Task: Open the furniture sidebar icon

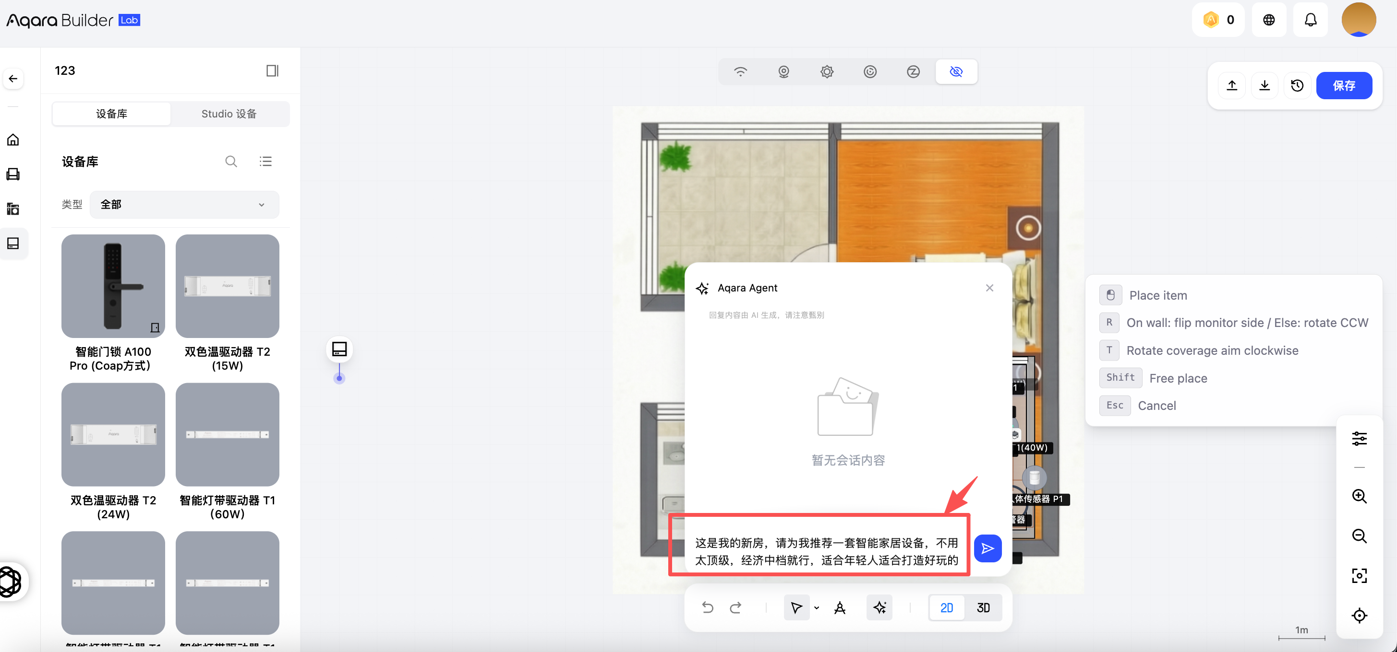Action: pos(13,175)
